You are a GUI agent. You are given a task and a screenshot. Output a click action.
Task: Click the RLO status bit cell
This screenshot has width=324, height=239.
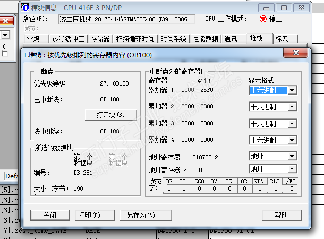pyautogui.click(x=276, y=189)
